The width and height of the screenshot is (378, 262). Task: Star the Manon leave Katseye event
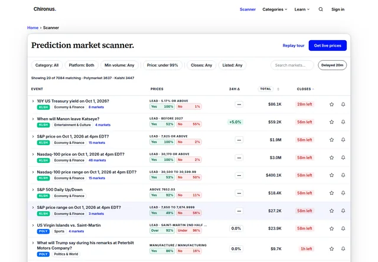point(332,122)
